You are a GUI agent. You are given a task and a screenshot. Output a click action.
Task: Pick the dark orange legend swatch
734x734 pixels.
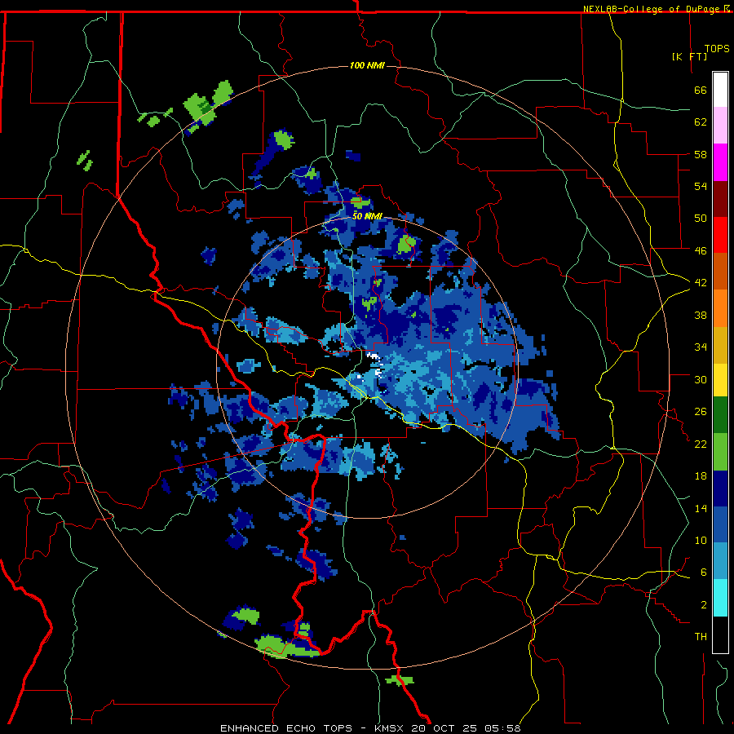click(x=720, y=272)
